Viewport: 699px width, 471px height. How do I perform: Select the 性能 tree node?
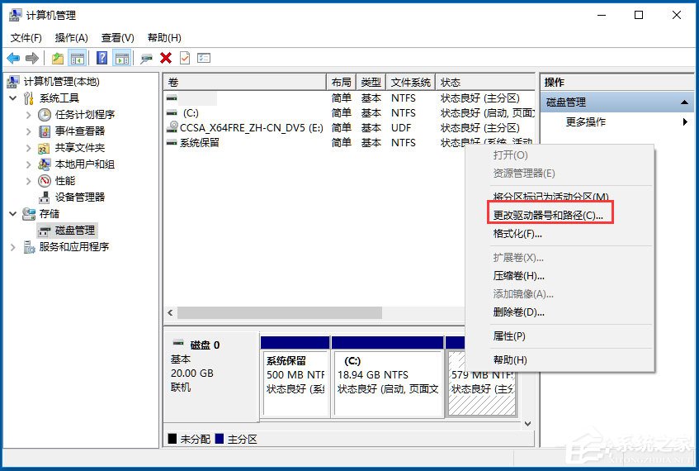(x=64, y=180)
